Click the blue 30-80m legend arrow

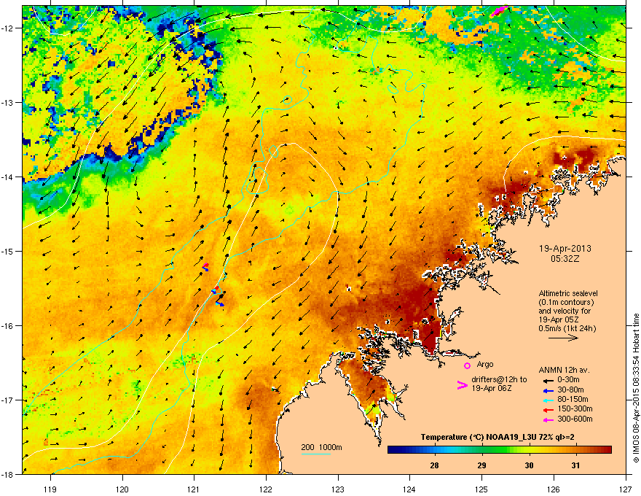(x=548, y=390)
